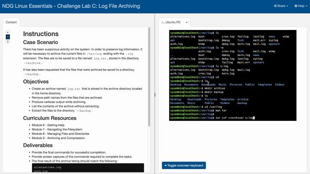
Task: Click 'ls *.log' command in terminal
Action: (222, 66)
